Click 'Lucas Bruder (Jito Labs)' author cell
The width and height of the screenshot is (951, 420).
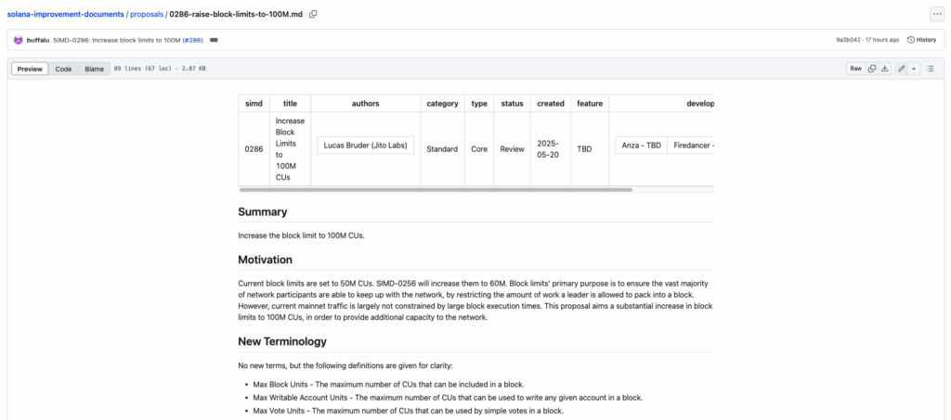[x=366, y=146]
